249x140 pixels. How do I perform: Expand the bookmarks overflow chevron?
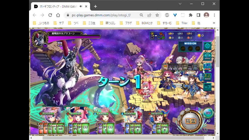(214, 23)
